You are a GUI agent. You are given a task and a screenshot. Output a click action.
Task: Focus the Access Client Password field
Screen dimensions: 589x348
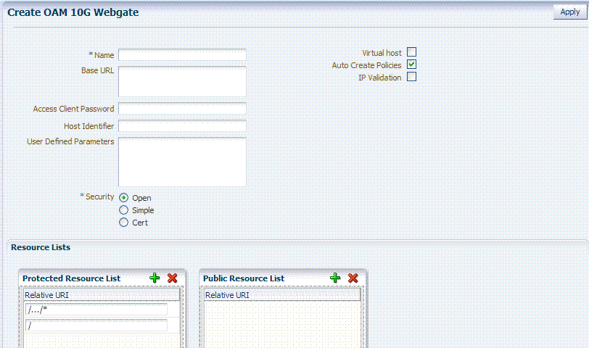click(x=182, y=109)
